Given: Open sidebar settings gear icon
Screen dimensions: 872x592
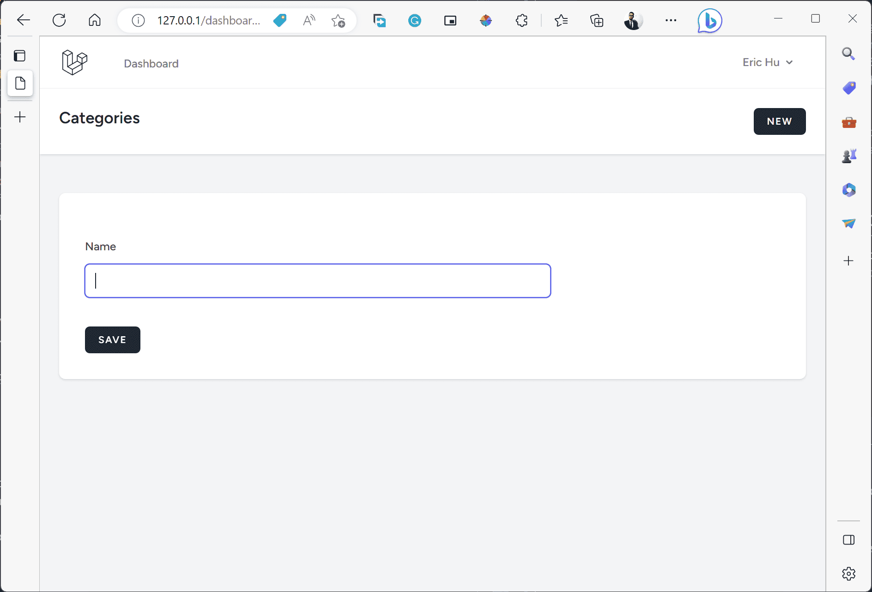Looking at the screenshot, I should click(x=848, y=574).
